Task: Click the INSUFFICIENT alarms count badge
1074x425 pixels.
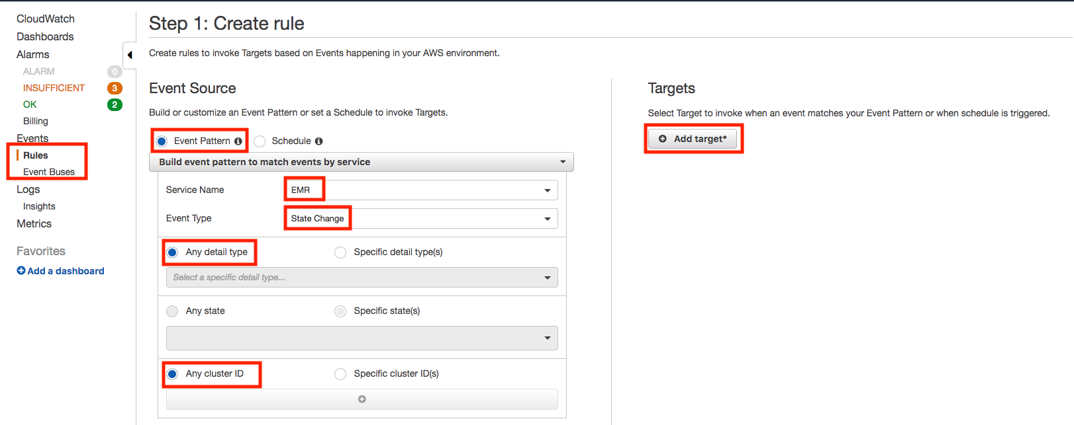Action: click(x=115, y=88)
